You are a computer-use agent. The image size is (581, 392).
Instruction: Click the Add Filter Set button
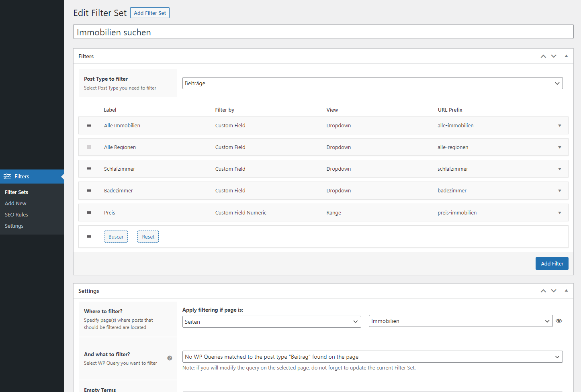tap(149, 13)
